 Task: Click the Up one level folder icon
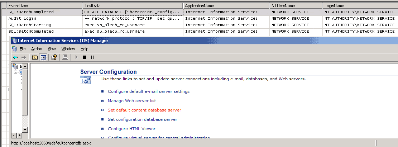[x=35, y=57]
